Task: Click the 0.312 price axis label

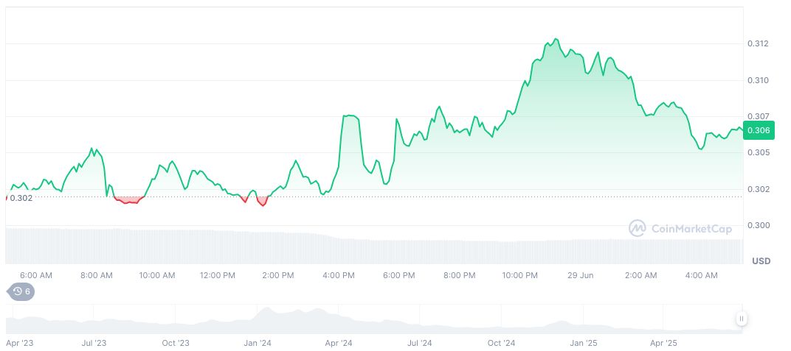Action: (x=758, y=44)
